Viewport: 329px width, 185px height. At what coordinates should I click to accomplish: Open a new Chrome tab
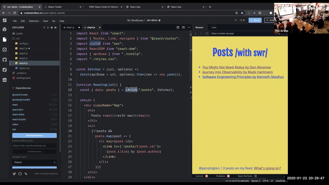[210, 7]
